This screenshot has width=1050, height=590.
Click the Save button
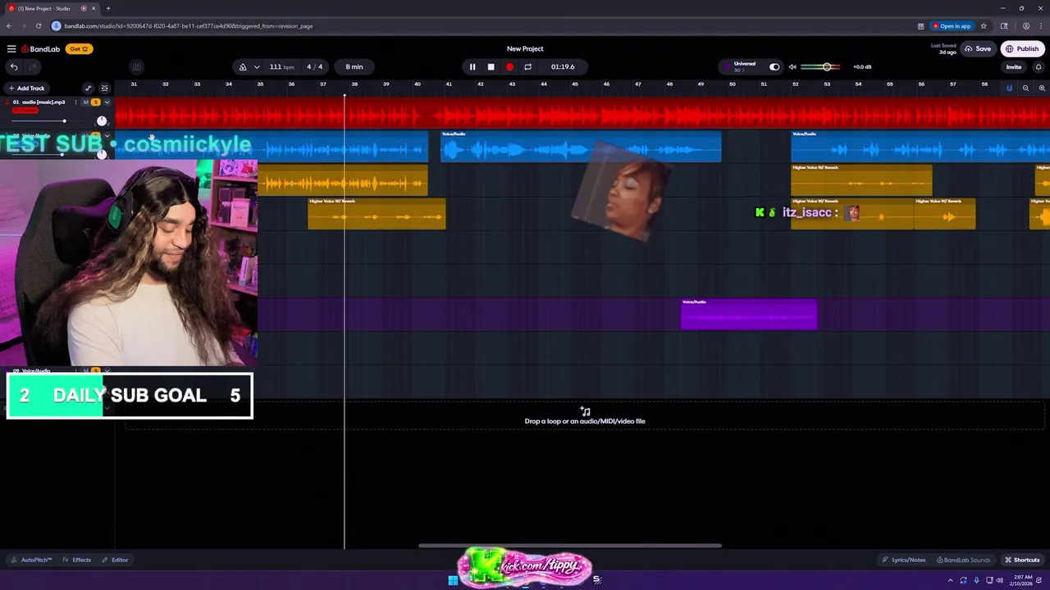tap(978, 49)
